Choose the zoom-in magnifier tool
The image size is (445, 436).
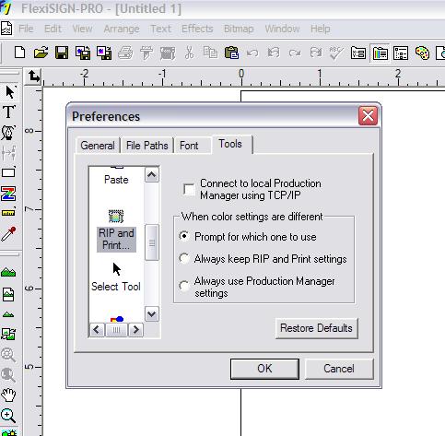[8, 416]
